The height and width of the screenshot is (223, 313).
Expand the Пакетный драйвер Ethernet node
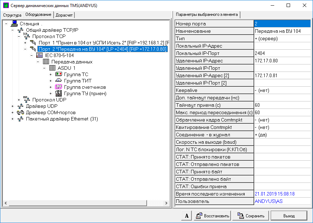click(x=13, y=119)
